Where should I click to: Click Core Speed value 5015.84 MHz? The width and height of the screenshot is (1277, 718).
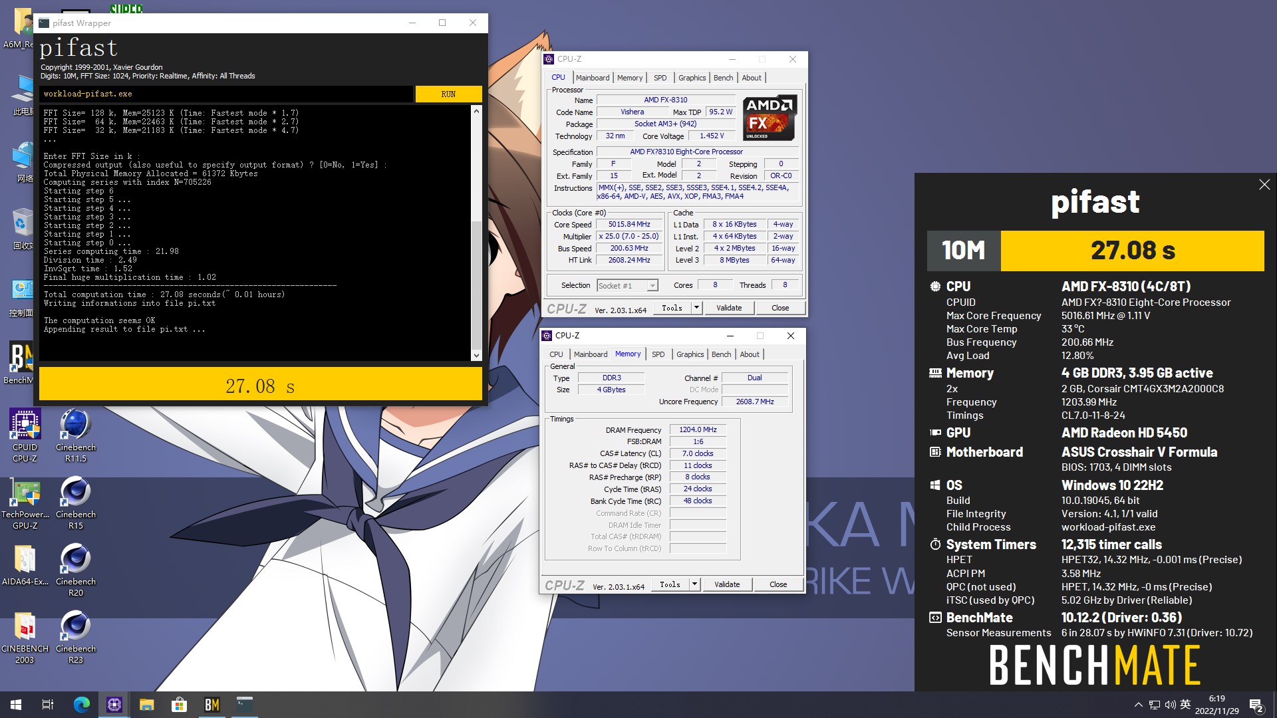[629, 225]
